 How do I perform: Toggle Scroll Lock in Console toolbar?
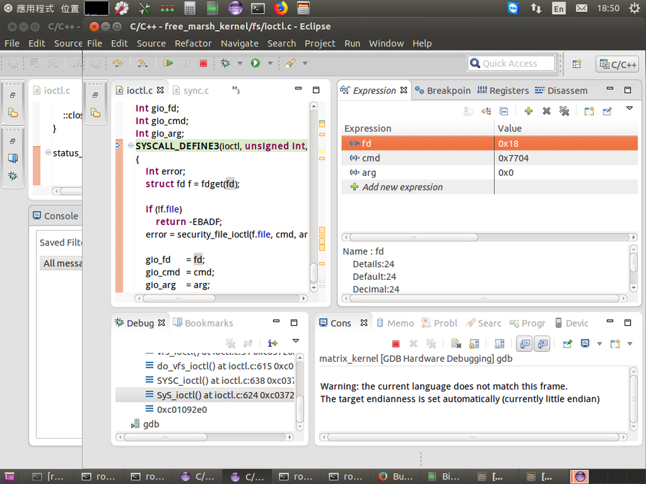(474, 344)
